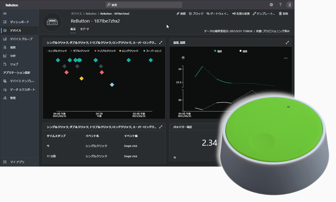Open the user account icon
Viewport: 336px width, 202px height.
(x=290, y=5)
